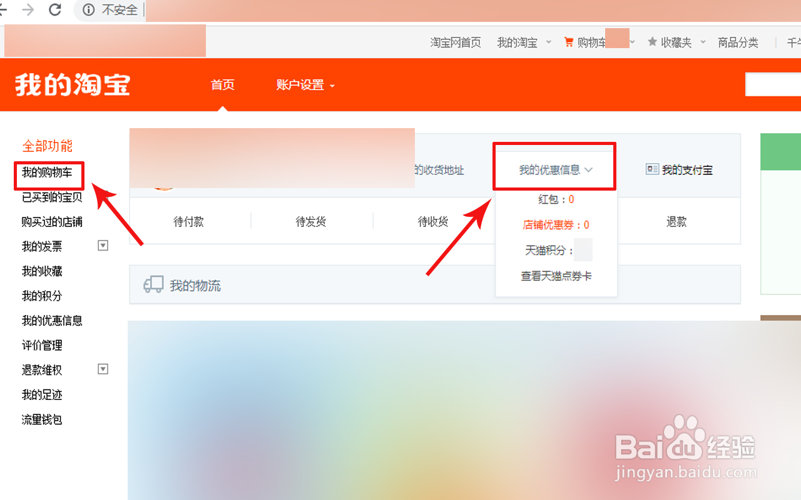Viewport: 801px width, 500px height.
Task: Click the 我的物流 heading
Action: click(195, 286)
